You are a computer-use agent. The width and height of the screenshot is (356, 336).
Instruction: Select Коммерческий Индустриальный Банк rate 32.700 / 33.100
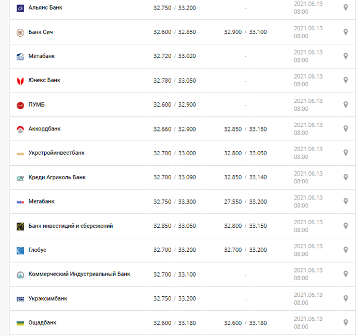click(175, 275)
